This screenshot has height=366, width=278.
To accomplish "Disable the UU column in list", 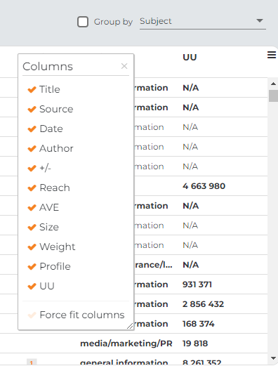I will coord(41,286).
